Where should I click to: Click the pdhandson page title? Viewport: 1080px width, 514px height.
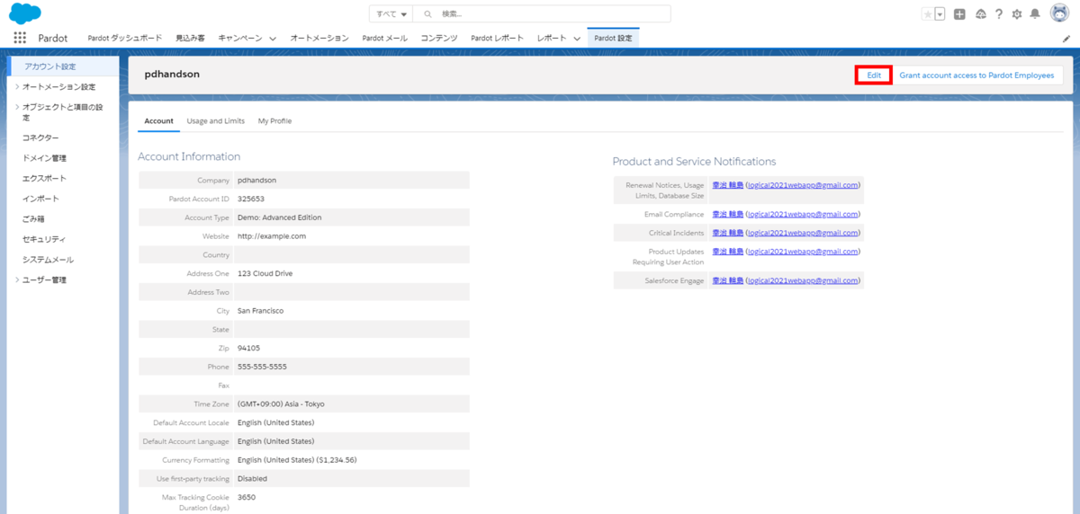[x=172, y=75]
